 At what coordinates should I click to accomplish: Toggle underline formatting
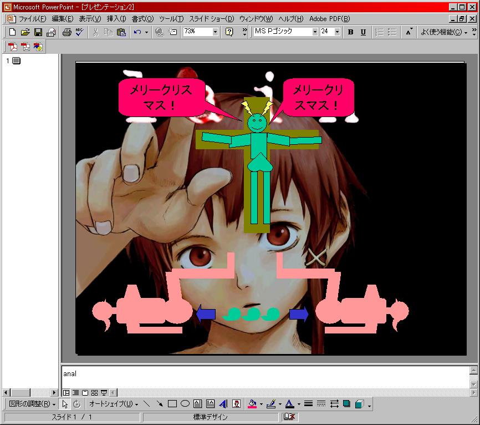363,32
